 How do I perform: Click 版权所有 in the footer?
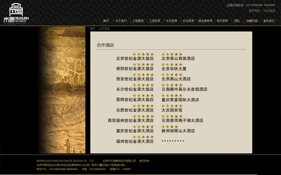click(144, 161)
